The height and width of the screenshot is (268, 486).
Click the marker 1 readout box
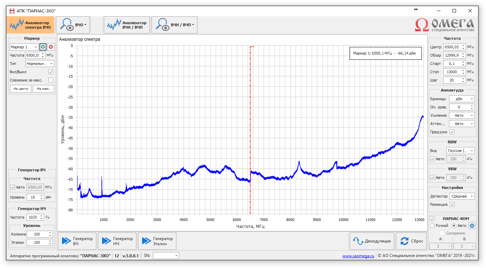[386, 53]
